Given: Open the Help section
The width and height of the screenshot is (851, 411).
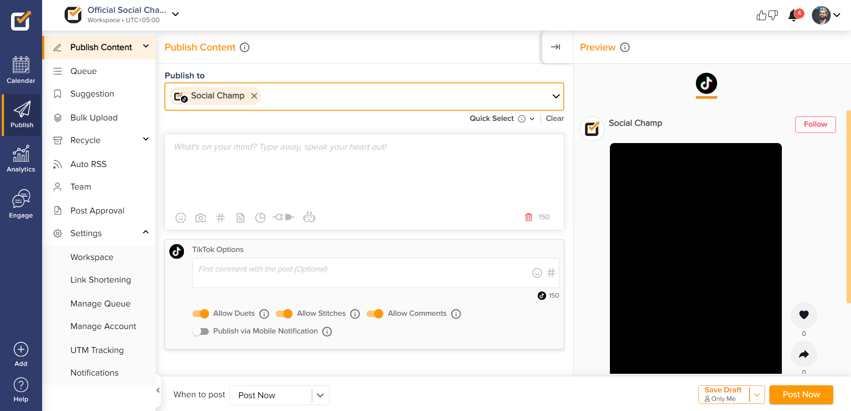Looking at the screenshot, I should pos(21,390).
